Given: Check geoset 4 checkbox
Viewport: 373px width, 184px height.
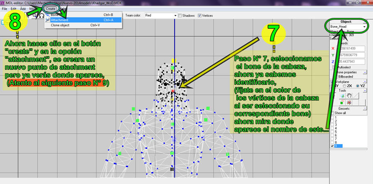Looking at the screenshot, I should [332, 128].
